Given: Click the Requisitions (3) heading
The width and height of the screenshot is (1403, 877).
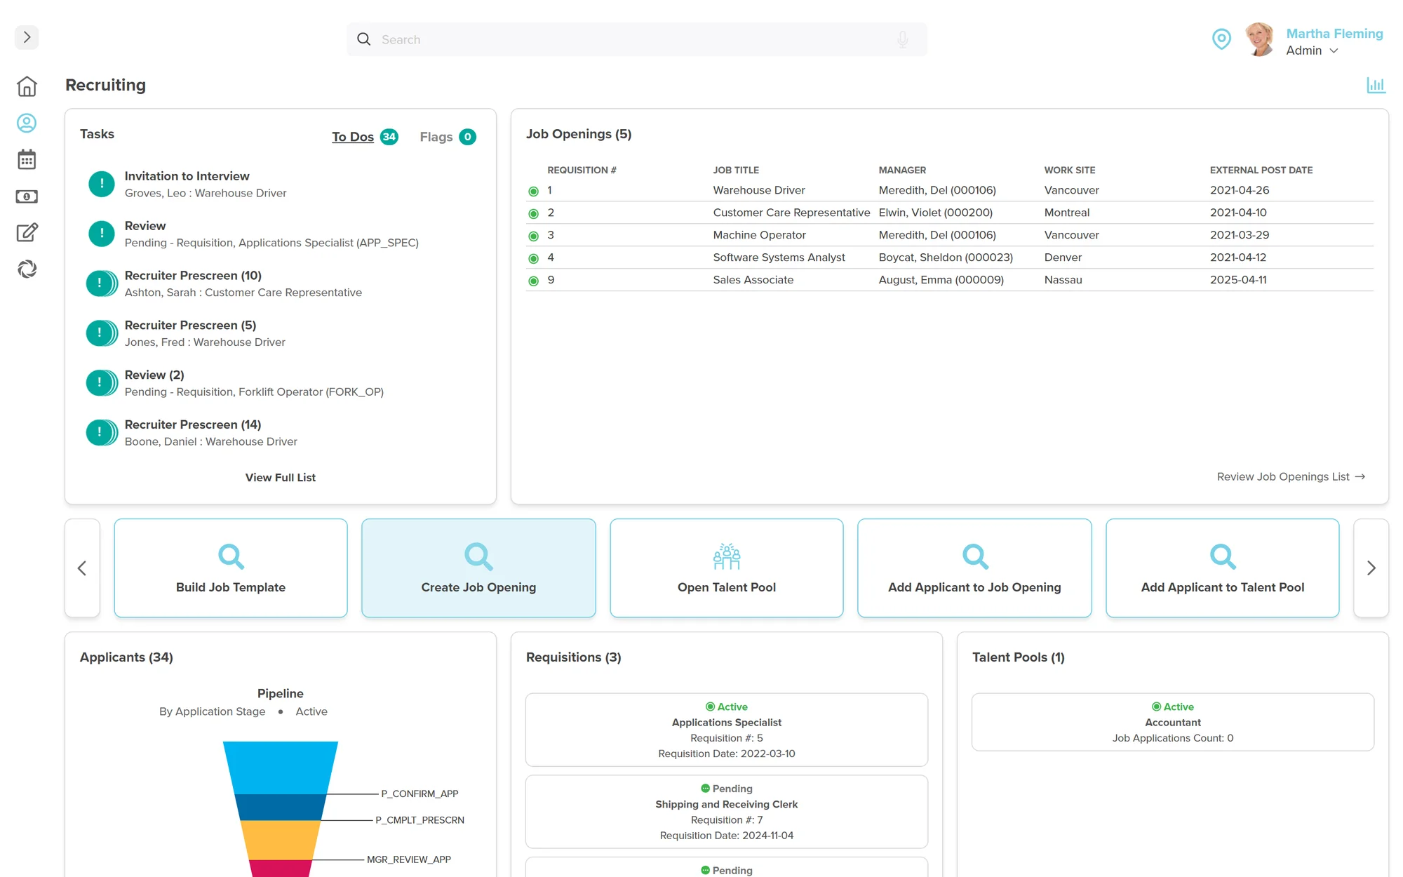Looking at the screenshot, I should pos(573,657).
